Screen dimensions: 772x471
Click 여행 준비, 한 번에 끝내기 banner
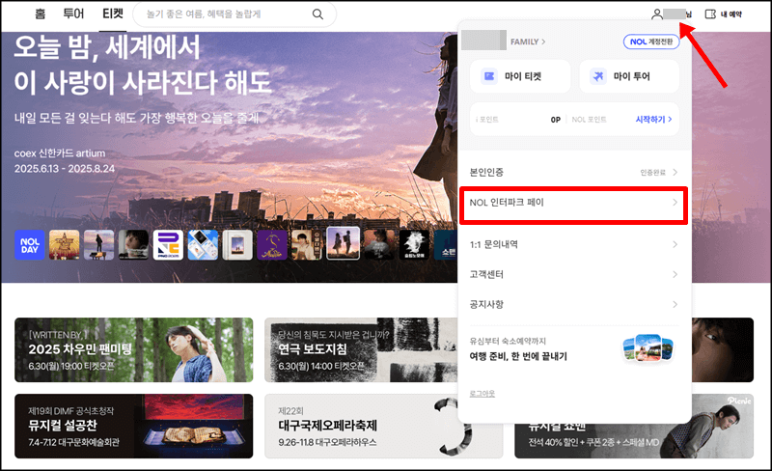click(573, 349)
